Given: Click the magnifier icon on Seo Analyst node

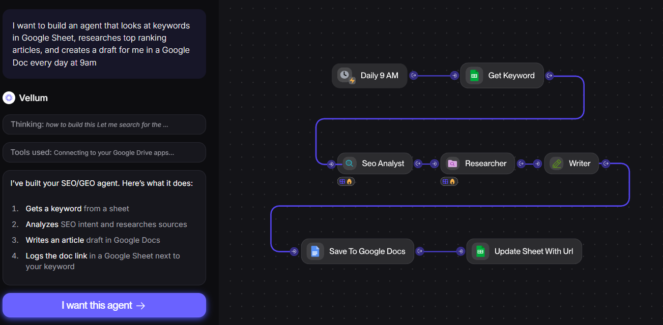Looking at the screenshot, I should (x=349, y=164).
